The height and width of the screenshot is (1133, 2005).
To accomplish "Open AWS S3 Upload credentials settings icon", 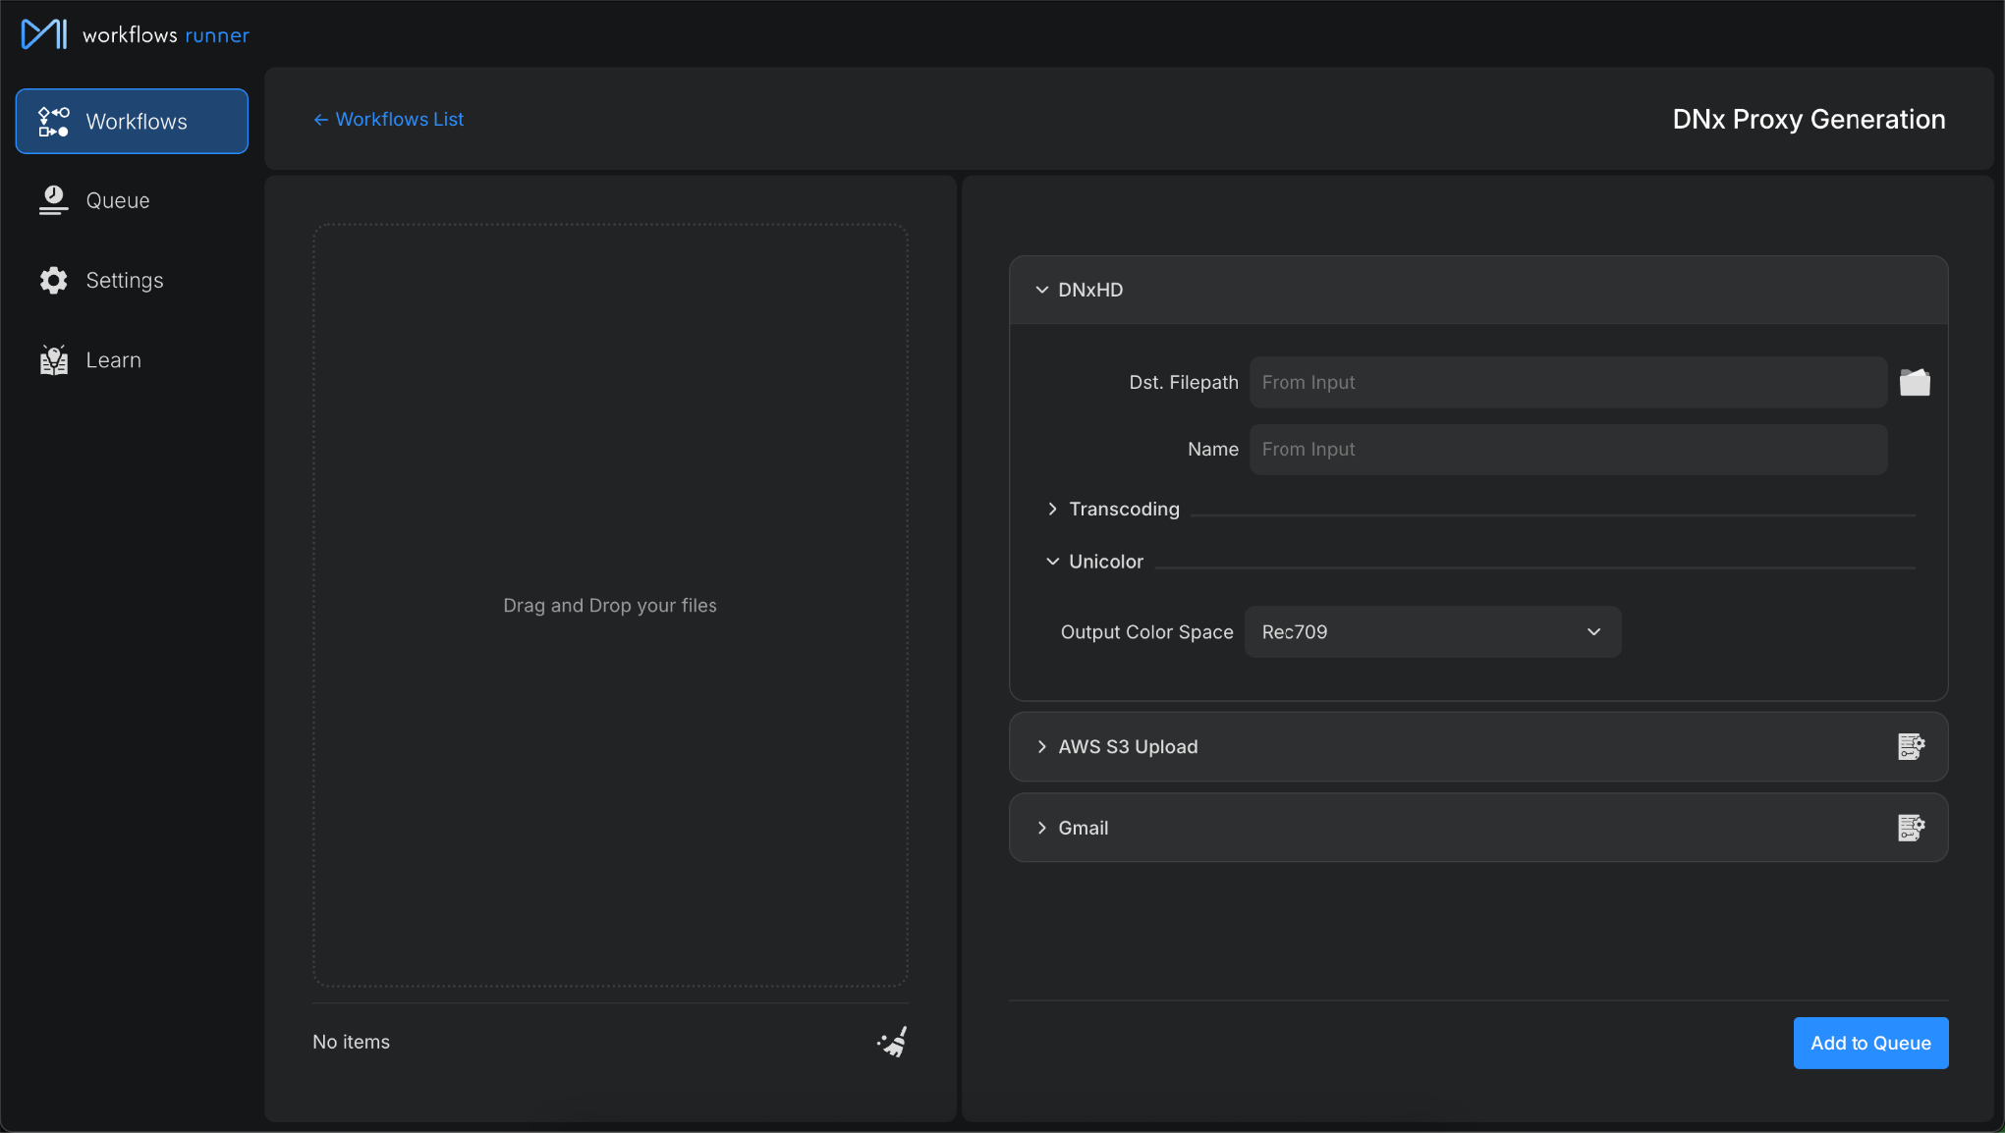I will 1912,746.
